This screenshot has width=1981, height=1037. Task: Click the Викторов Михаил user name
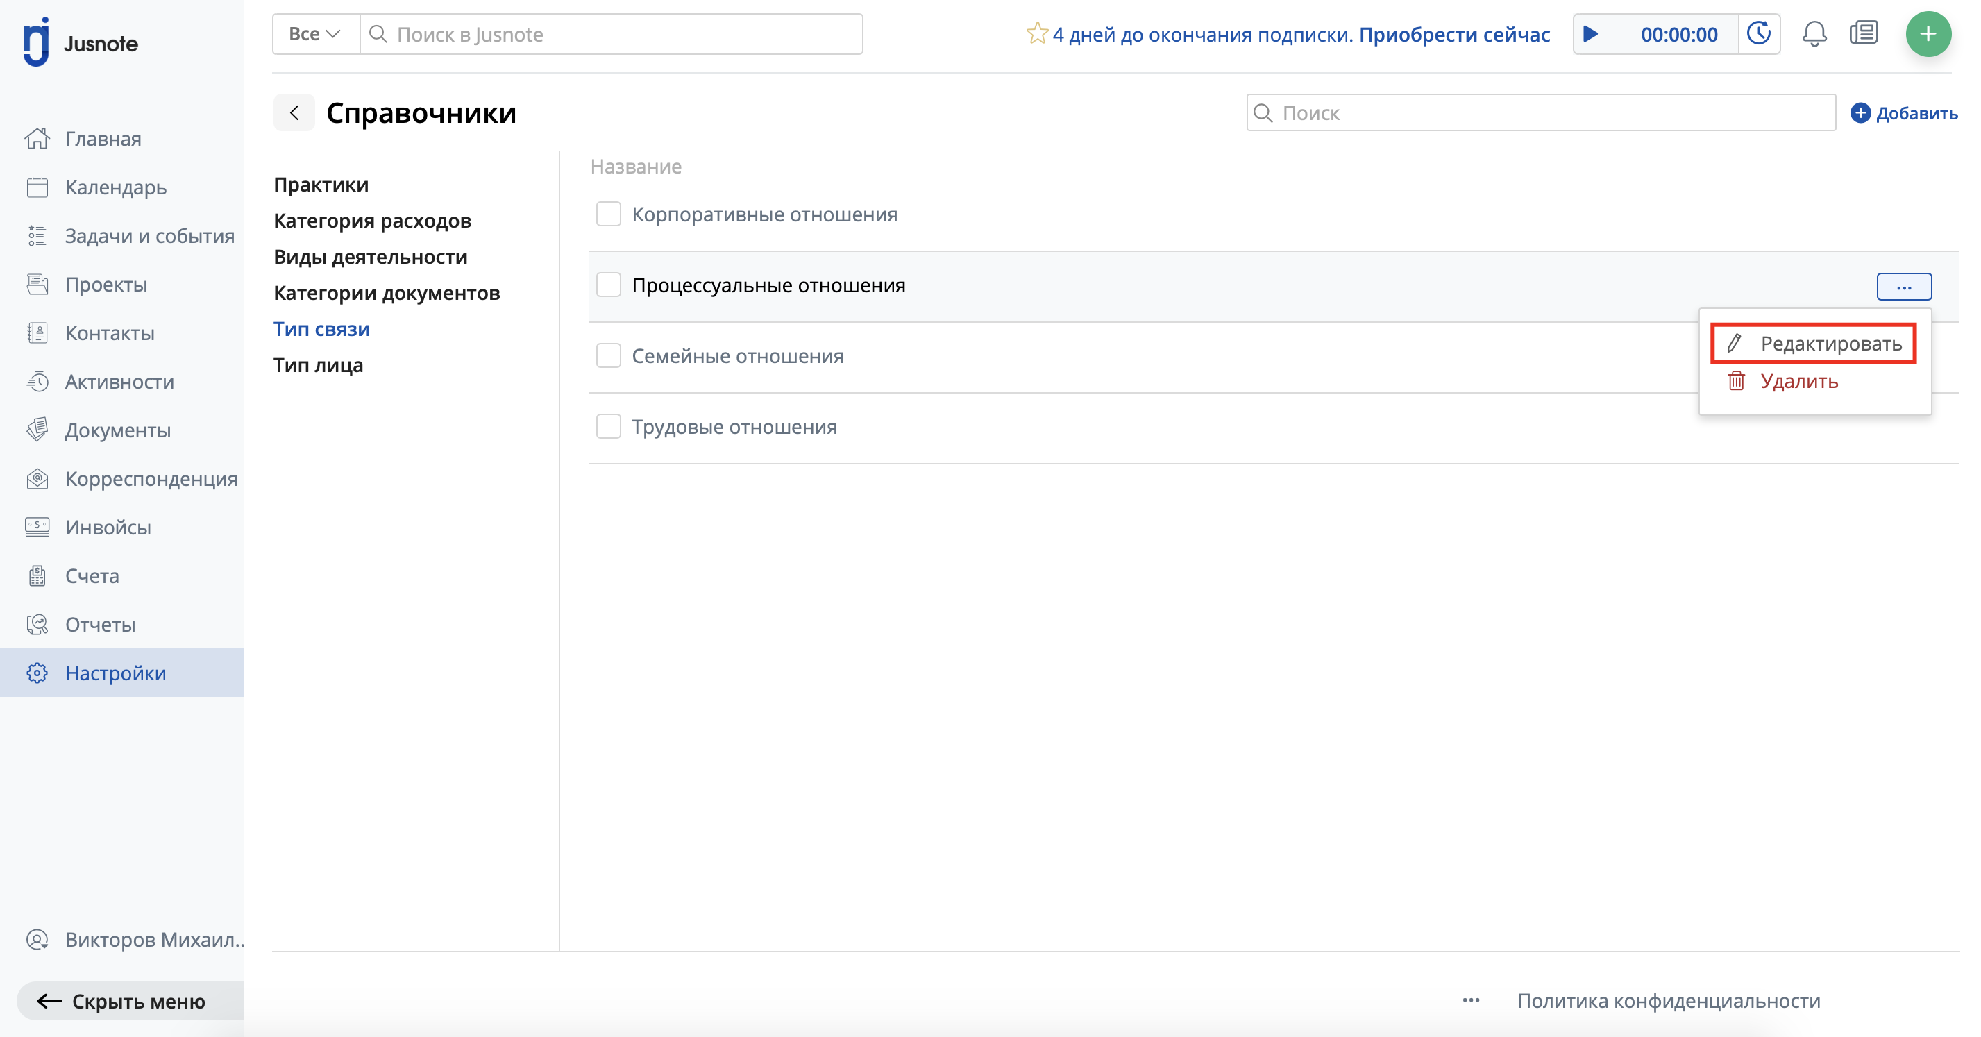[154, 939]
